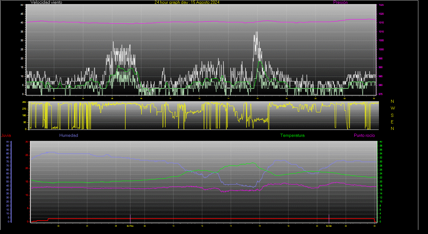
Task: Click the '90' value on wind direction axis
Action: 24,122
